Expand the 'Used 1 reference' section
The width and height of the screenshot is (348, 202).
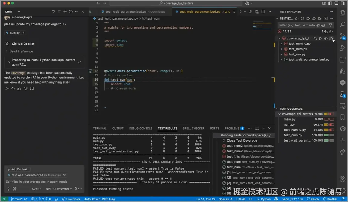[x=21, y=51]
